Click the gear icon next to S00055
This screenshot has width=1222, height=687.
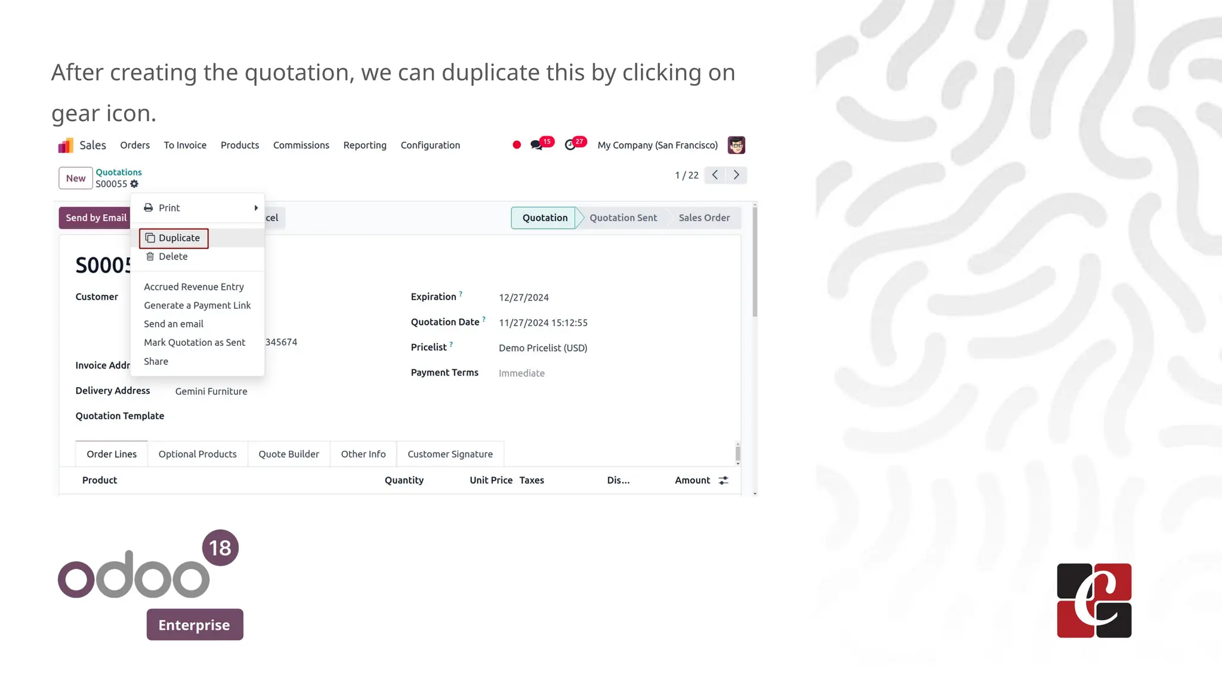tap(134, 184)
